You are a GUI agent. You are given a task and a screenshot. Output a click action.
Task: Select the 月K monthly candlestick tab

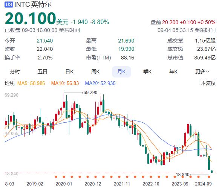(x=121, y=71)
